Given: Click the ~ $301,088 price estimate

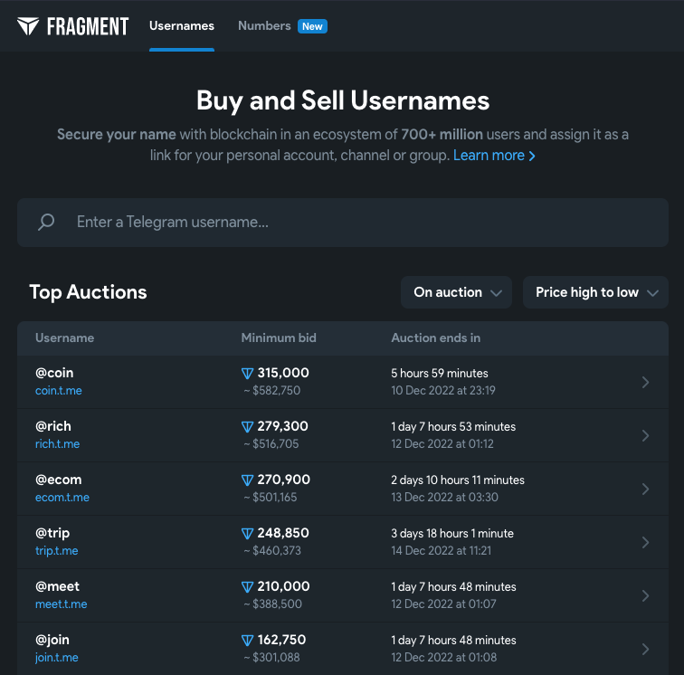Looking at the screenshot, I should pos(271,658).
